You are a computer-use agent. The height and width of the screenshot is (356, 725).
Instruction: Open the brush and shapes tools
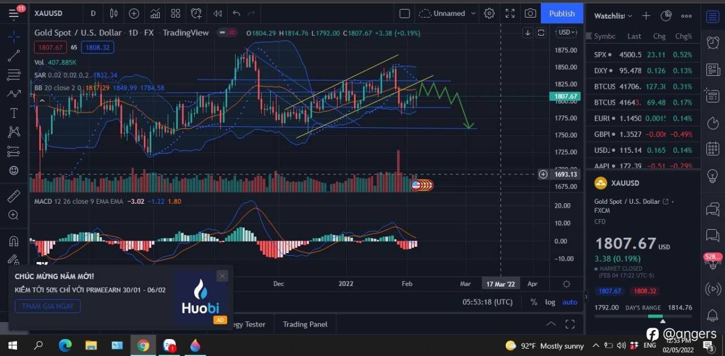point(14,94)
